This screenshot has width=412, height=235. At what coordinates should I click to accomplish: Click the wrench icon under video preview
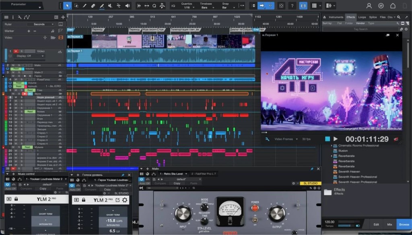coord(267,139)
